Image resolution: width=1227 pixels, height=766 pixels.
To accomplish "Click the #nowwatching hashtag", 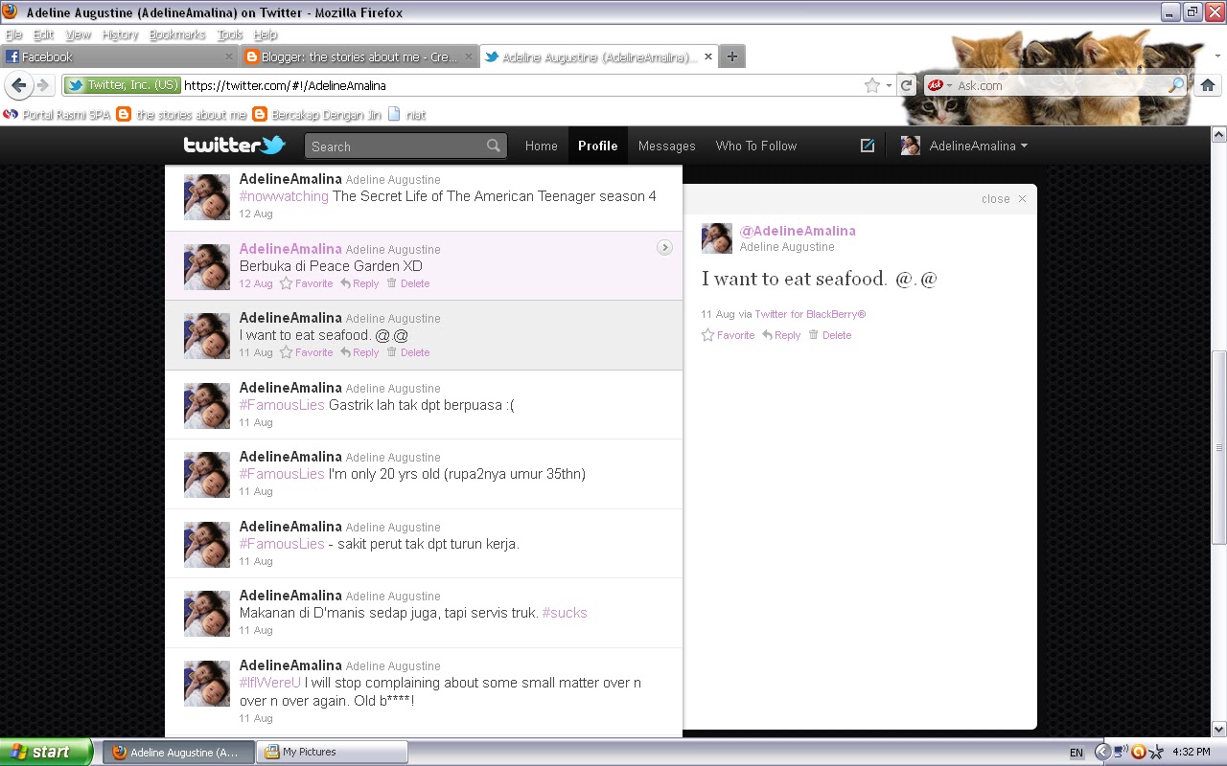I will click(284, 196).
